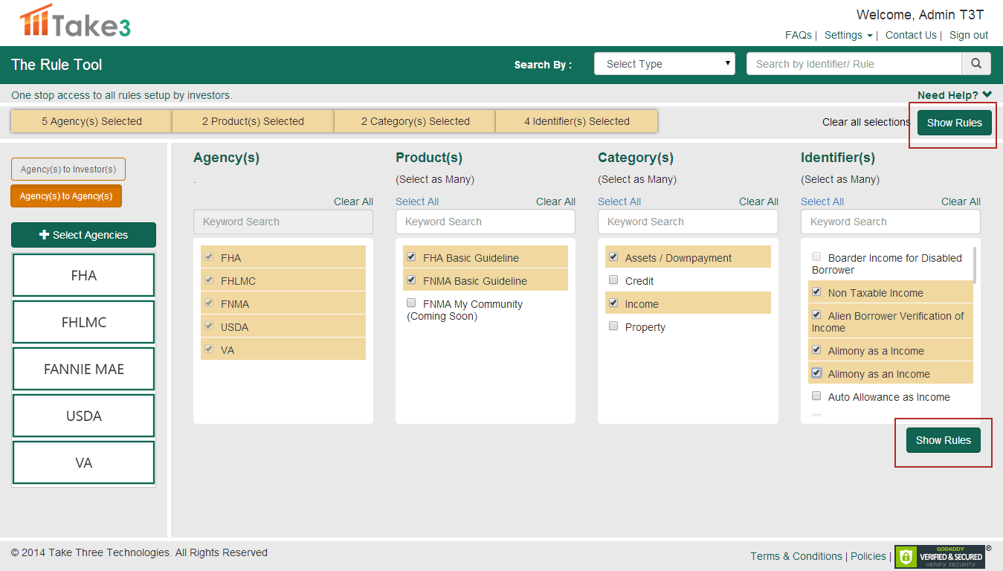The height and width of the screenshot is (571, 1003).
Task: Select the FANNIE MAE agency tile
Action: (83, 369)
